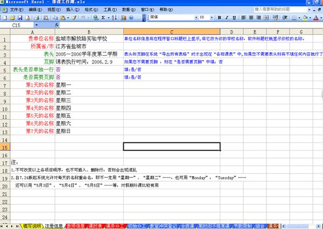Apply yellow fill color bucket
The height and width of the screenshot is (229, 323).
(305, 18)
